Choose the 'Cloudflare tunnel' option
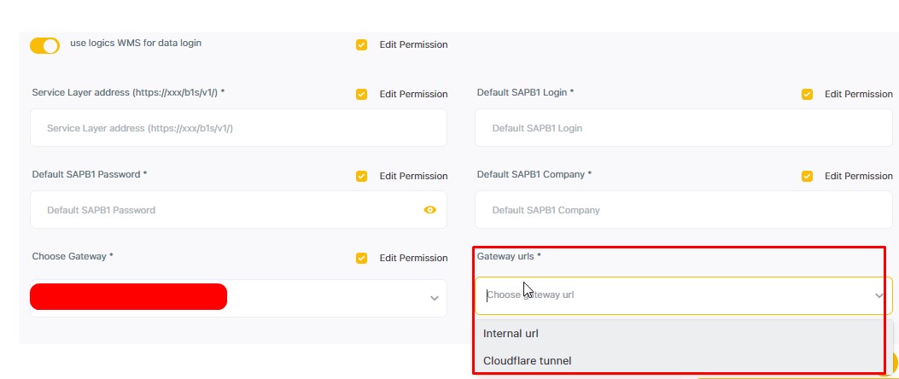Image resolution: width=899 pixels, height=379 pixels. click(x=527, y=360)
